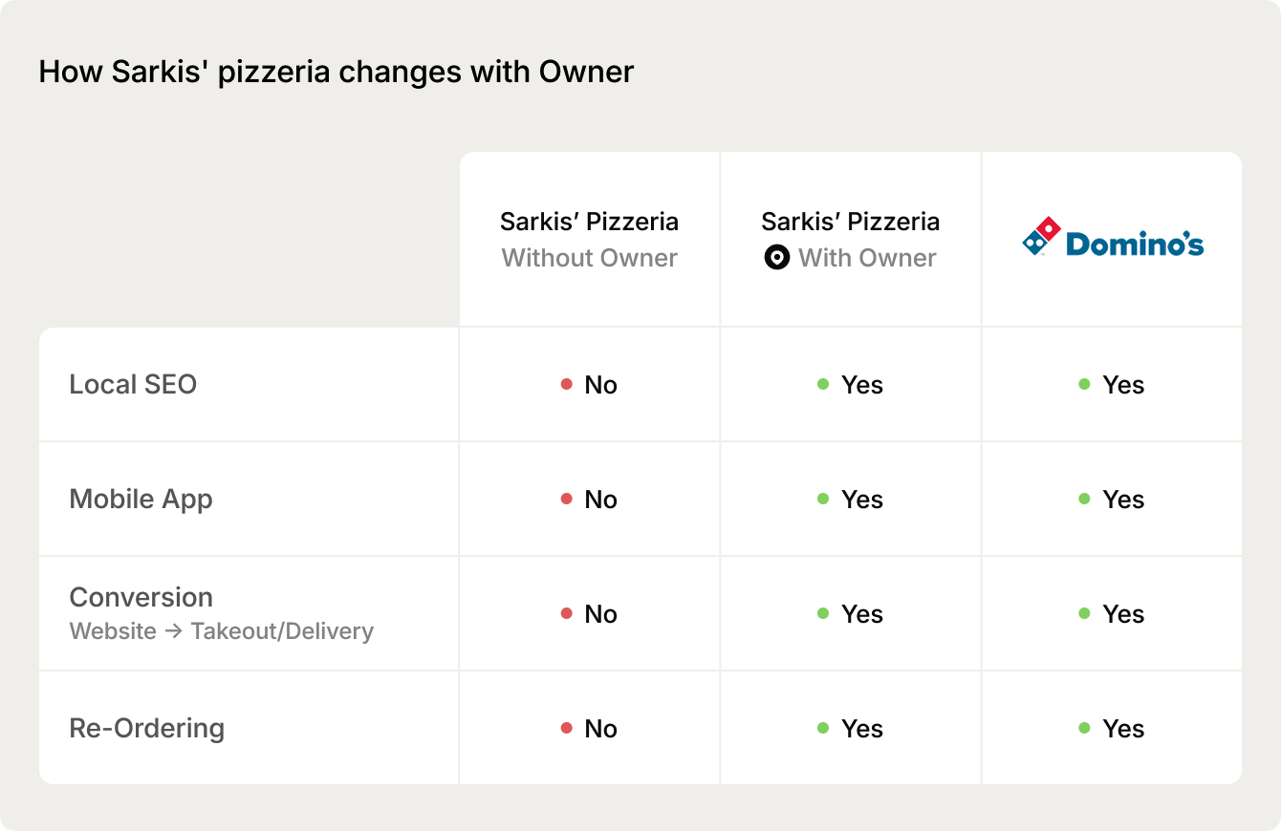Click the Website → Takeout/Delivery subtitle
Image resolution: width=1281 pixels, height=831 pixels.
(x=221, y=631)
